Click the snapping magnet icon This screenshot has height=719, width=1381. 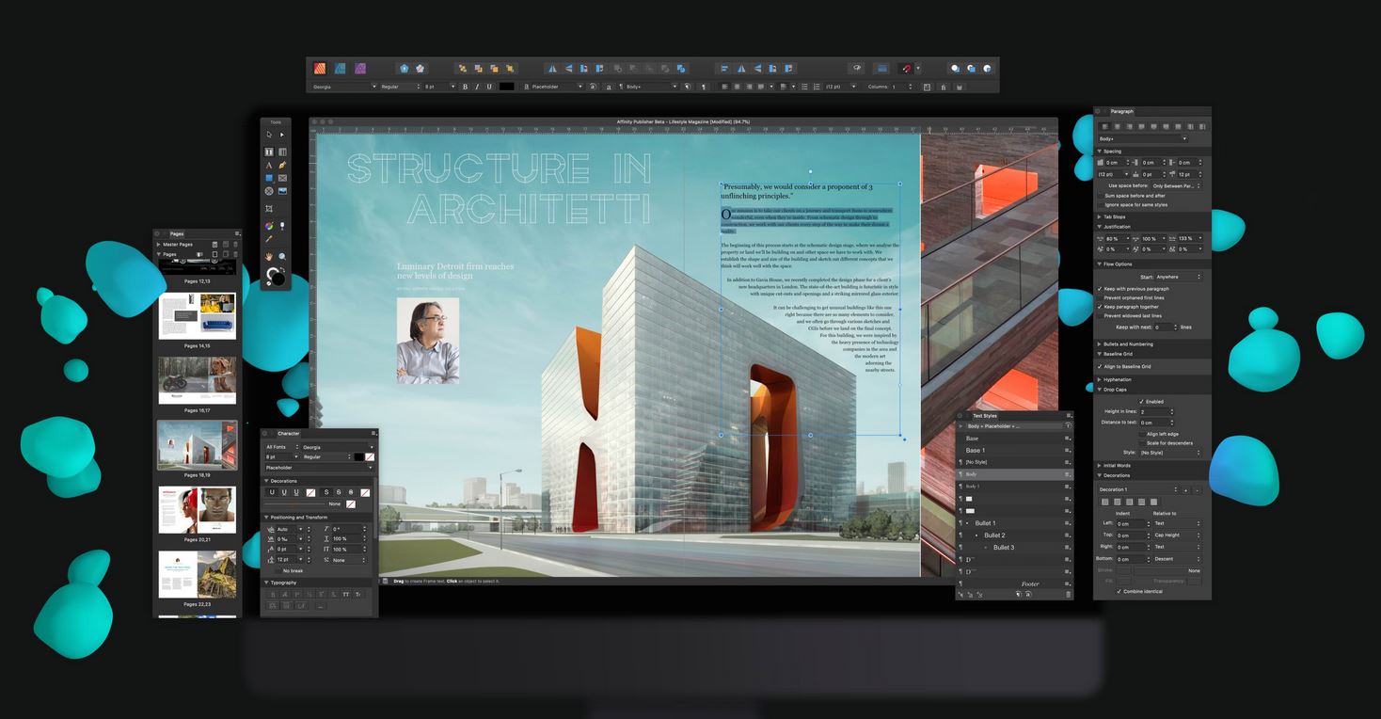906,68
